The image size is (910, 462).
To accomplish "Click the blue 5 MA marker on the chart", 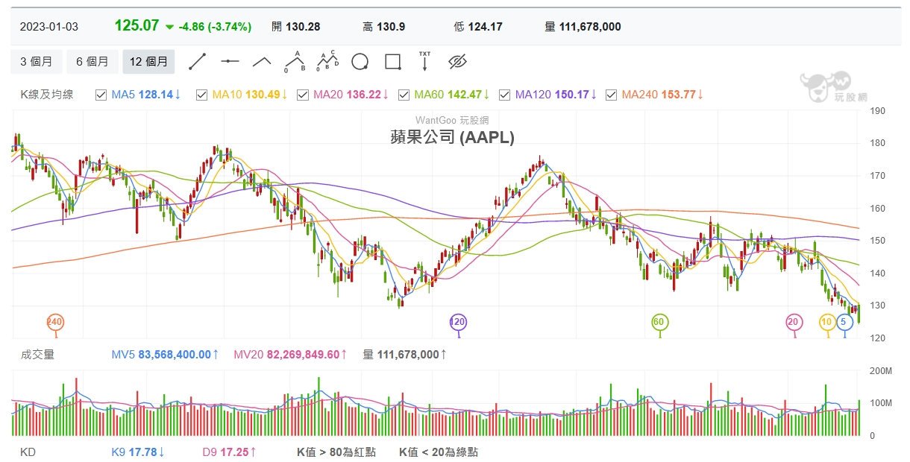I will [843, 322].
